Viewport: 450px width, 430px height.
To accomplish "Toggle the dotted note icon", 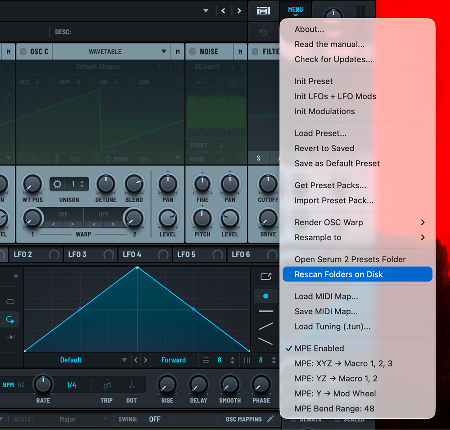I will [131, 385].
